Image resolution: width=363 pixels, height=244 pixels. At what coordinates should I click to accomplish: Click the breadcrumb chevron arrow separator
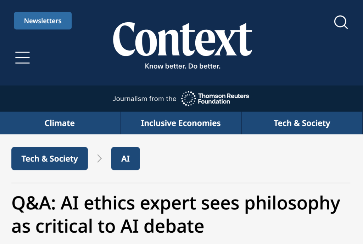click(100, 159)
